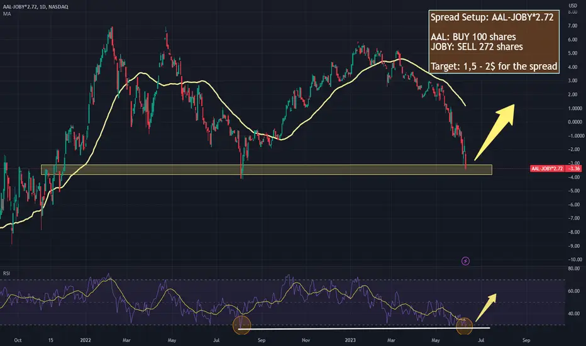Click the -8.00 price axis value
Viewport: 586px width, 346px height.
pos(573,232)
